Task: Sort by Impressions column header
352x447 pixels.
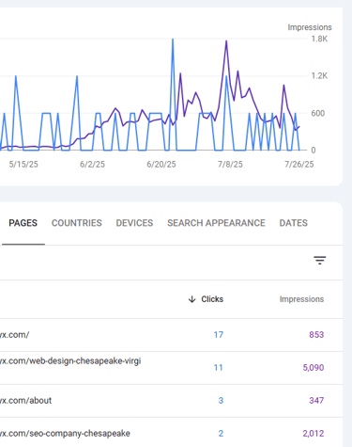Action: [x=301, y=299]
